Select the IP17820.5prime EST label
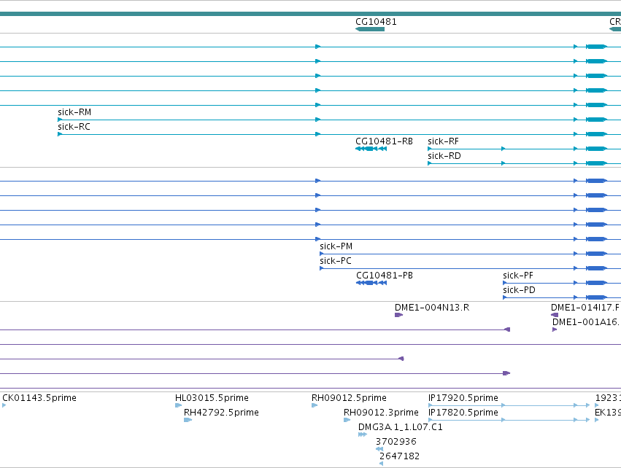This screenshot has height=468, width=621. [463, 413]
